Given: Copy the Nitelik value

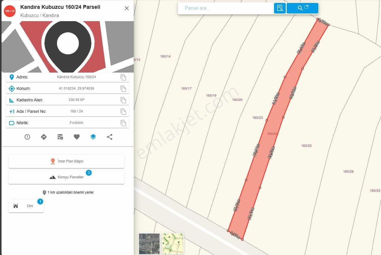Looking at the screenshot, I should pos(123,123).
